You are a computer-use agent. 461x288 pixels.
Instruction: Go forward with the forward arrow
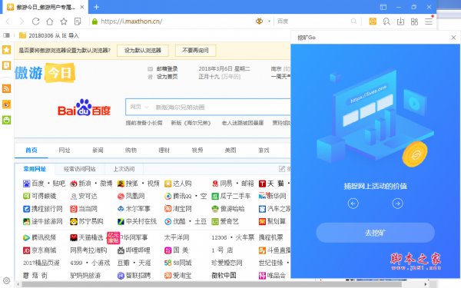tap(22, 22)
